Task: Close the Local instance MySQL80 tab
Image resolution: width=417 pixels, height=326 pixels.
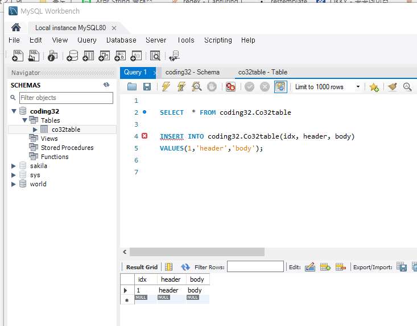Action: pos(114,28)
